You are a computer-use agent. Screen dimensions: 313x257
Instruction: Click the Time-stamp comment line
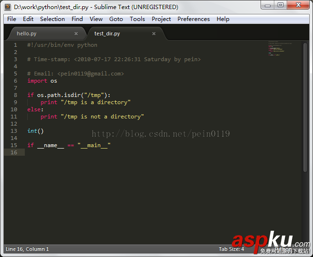point(114,59)
